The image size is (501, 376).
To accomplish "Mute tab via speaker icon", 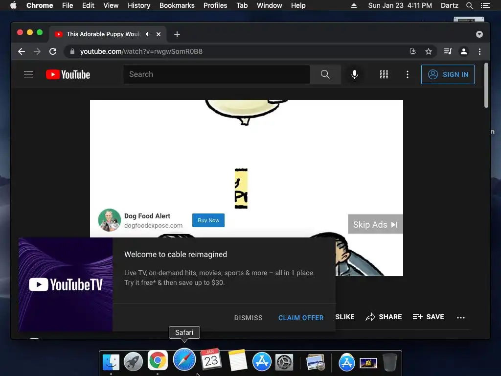I will [x=148, y=34].
